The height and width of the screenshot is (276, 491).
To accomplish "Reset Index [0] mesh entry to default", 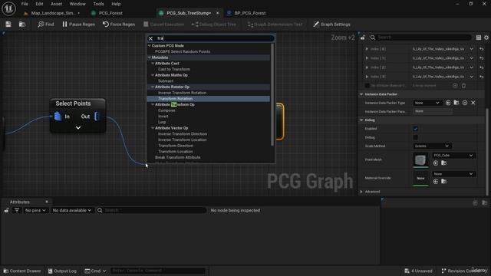I will pos(482,49).
